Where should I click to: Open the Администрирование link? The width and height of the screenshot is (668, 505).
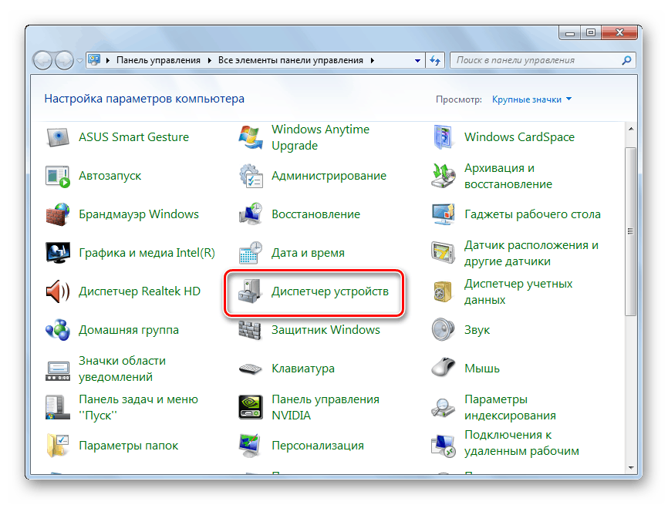pyautogui.click(x=329, y=176)
